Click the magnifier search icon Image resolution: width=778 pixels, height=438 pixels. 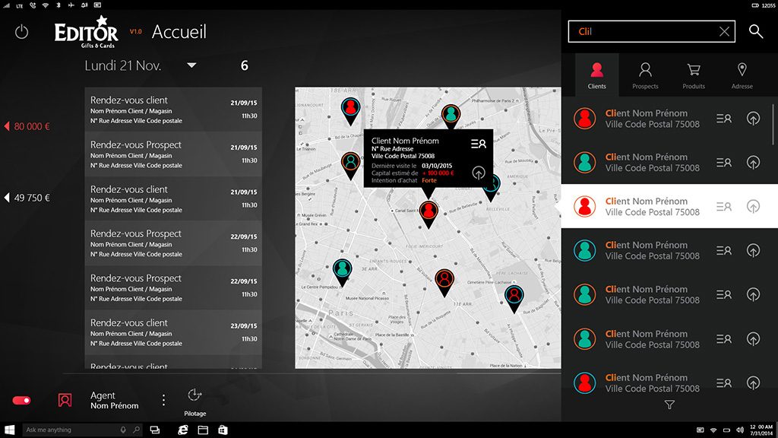[756, 31]
